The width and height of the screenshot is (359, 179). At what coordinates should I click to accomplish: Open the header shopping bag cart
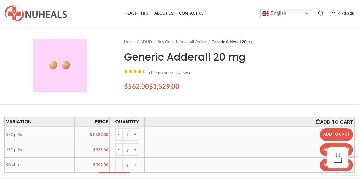click(x=342, y=13)
